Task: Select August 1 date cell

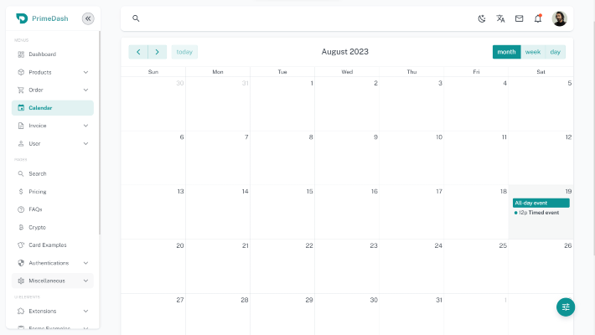Action: [x=282, y=104]
